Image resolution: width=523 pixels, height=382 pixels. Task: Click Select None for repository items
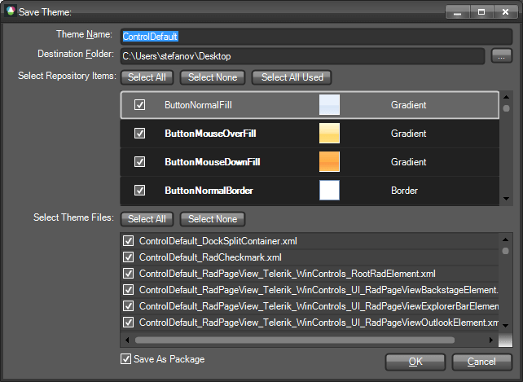point(213,77)
